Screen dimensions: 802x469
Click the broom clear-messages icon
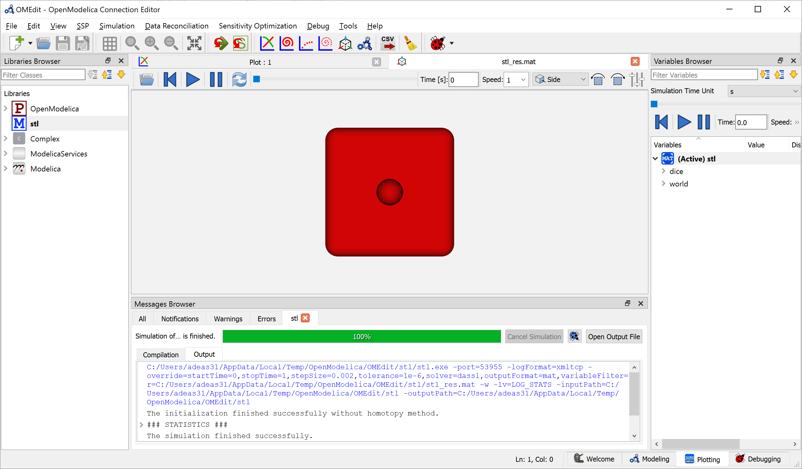[x=410, y=43]
